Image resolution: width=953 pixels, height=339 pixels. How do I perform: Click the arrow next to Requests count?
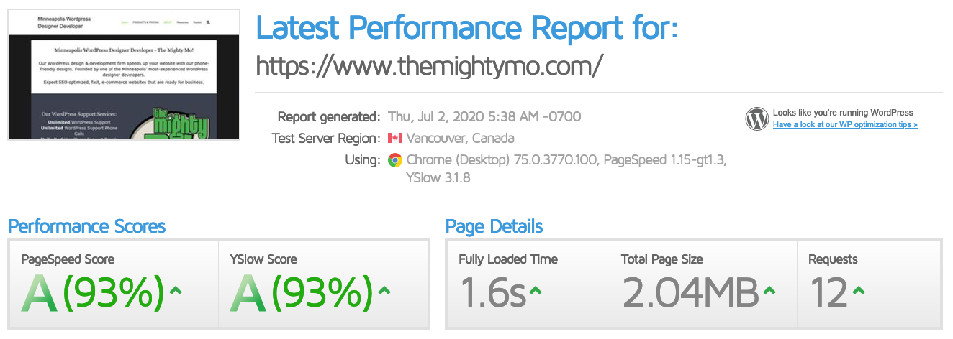click(x=858, y=290)
